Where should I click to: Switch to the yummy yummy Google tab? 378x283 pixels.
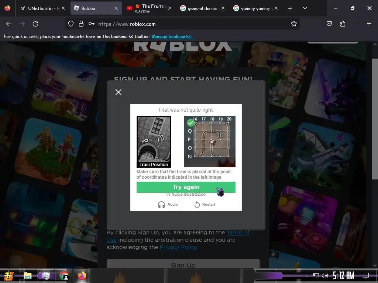[x=255, y=8]
